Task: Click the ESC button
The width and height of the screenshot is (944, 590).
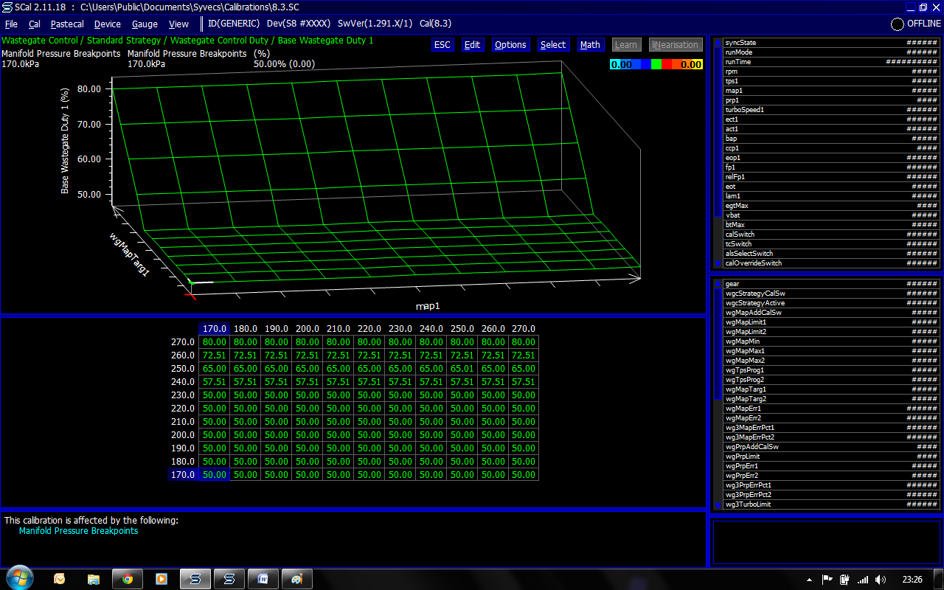Action: (x=442, y=45)
